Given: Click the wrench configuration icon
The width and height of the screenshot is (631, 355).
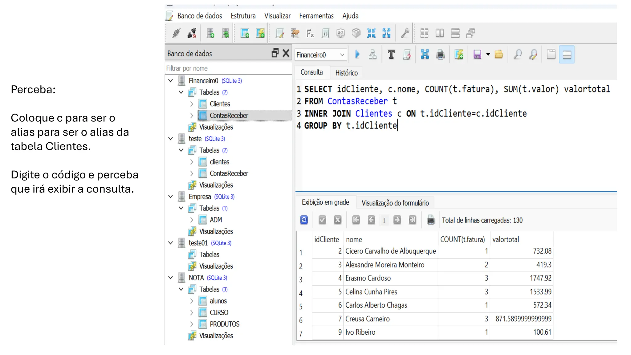Looking at the screenshot, I should [405, 33].
